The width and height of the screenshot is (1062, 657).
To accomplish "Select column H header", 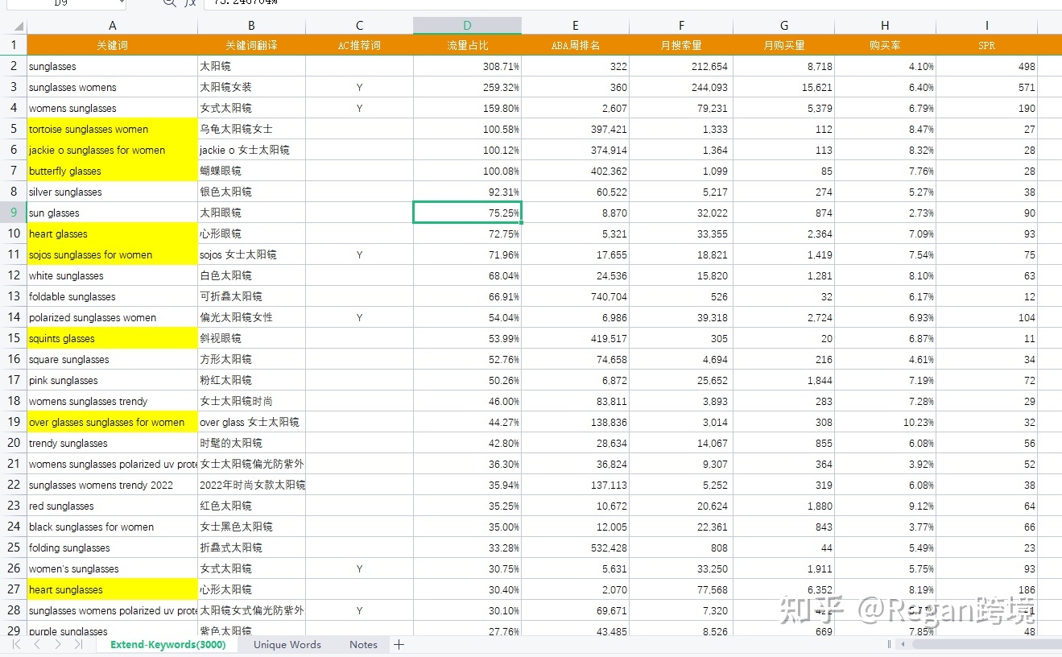I will [x=885, y=26].
